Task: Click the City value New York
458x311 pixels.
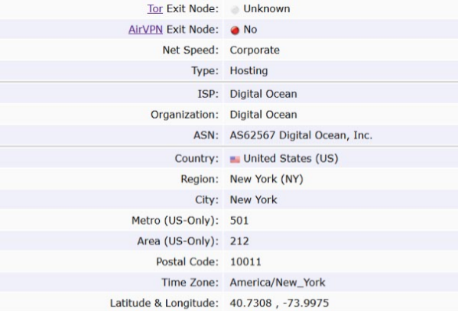Action: (x=254, y=199)
